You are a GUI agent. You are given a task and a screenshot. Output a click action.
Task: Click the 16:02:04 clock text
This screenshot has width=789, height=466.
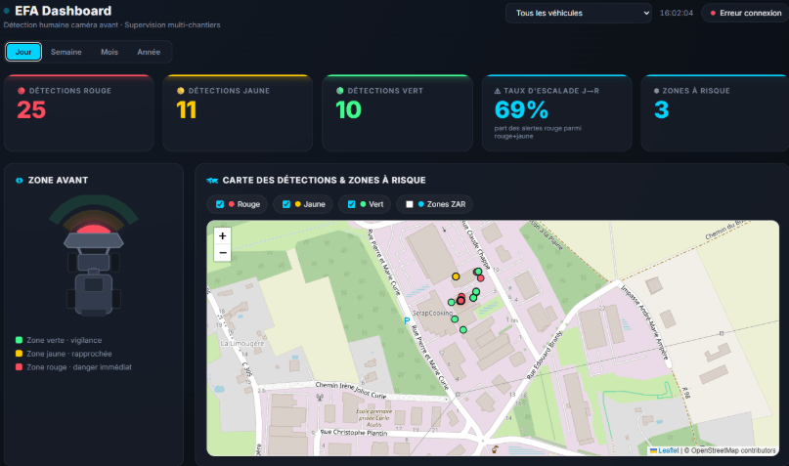click(x=677, y=13)
